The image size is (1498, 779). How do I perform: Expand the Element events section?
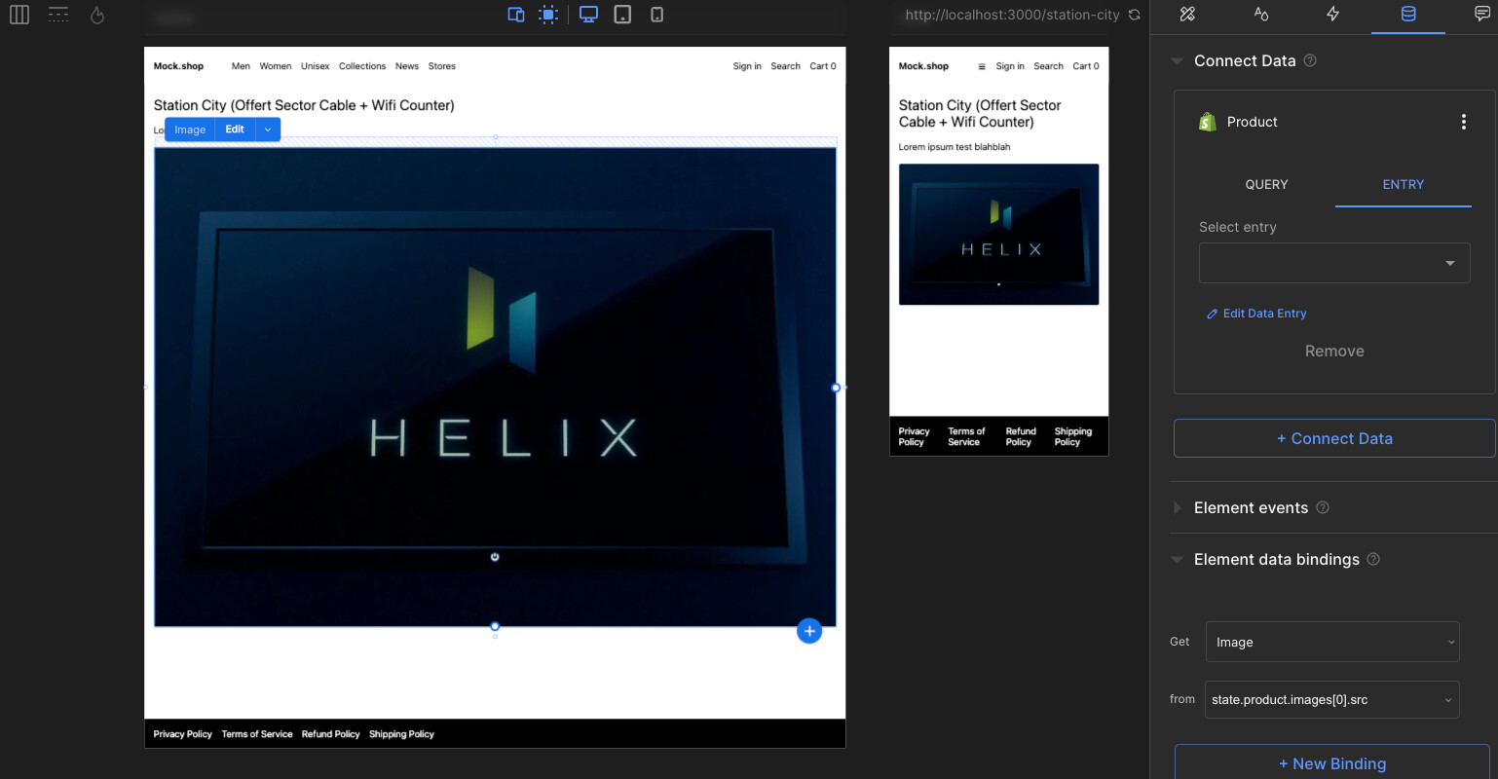pyautogui.click(x=1177, y=507)
